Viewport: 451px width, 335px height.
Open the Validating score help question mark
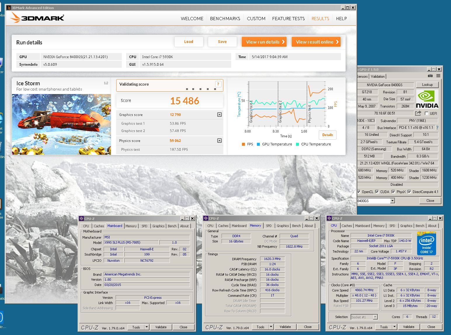point(218,84)
